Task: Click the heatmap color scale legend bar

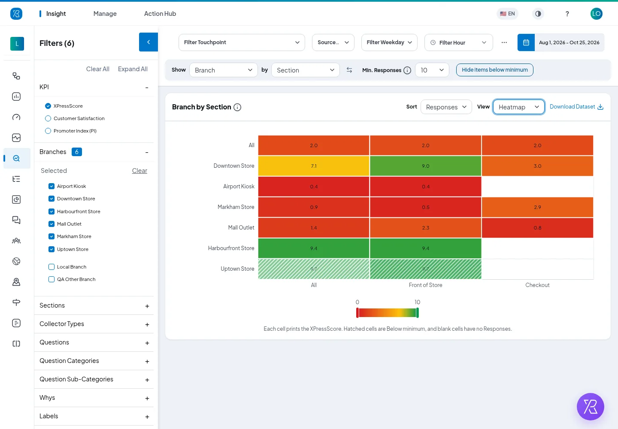Action: pos(388,313)
